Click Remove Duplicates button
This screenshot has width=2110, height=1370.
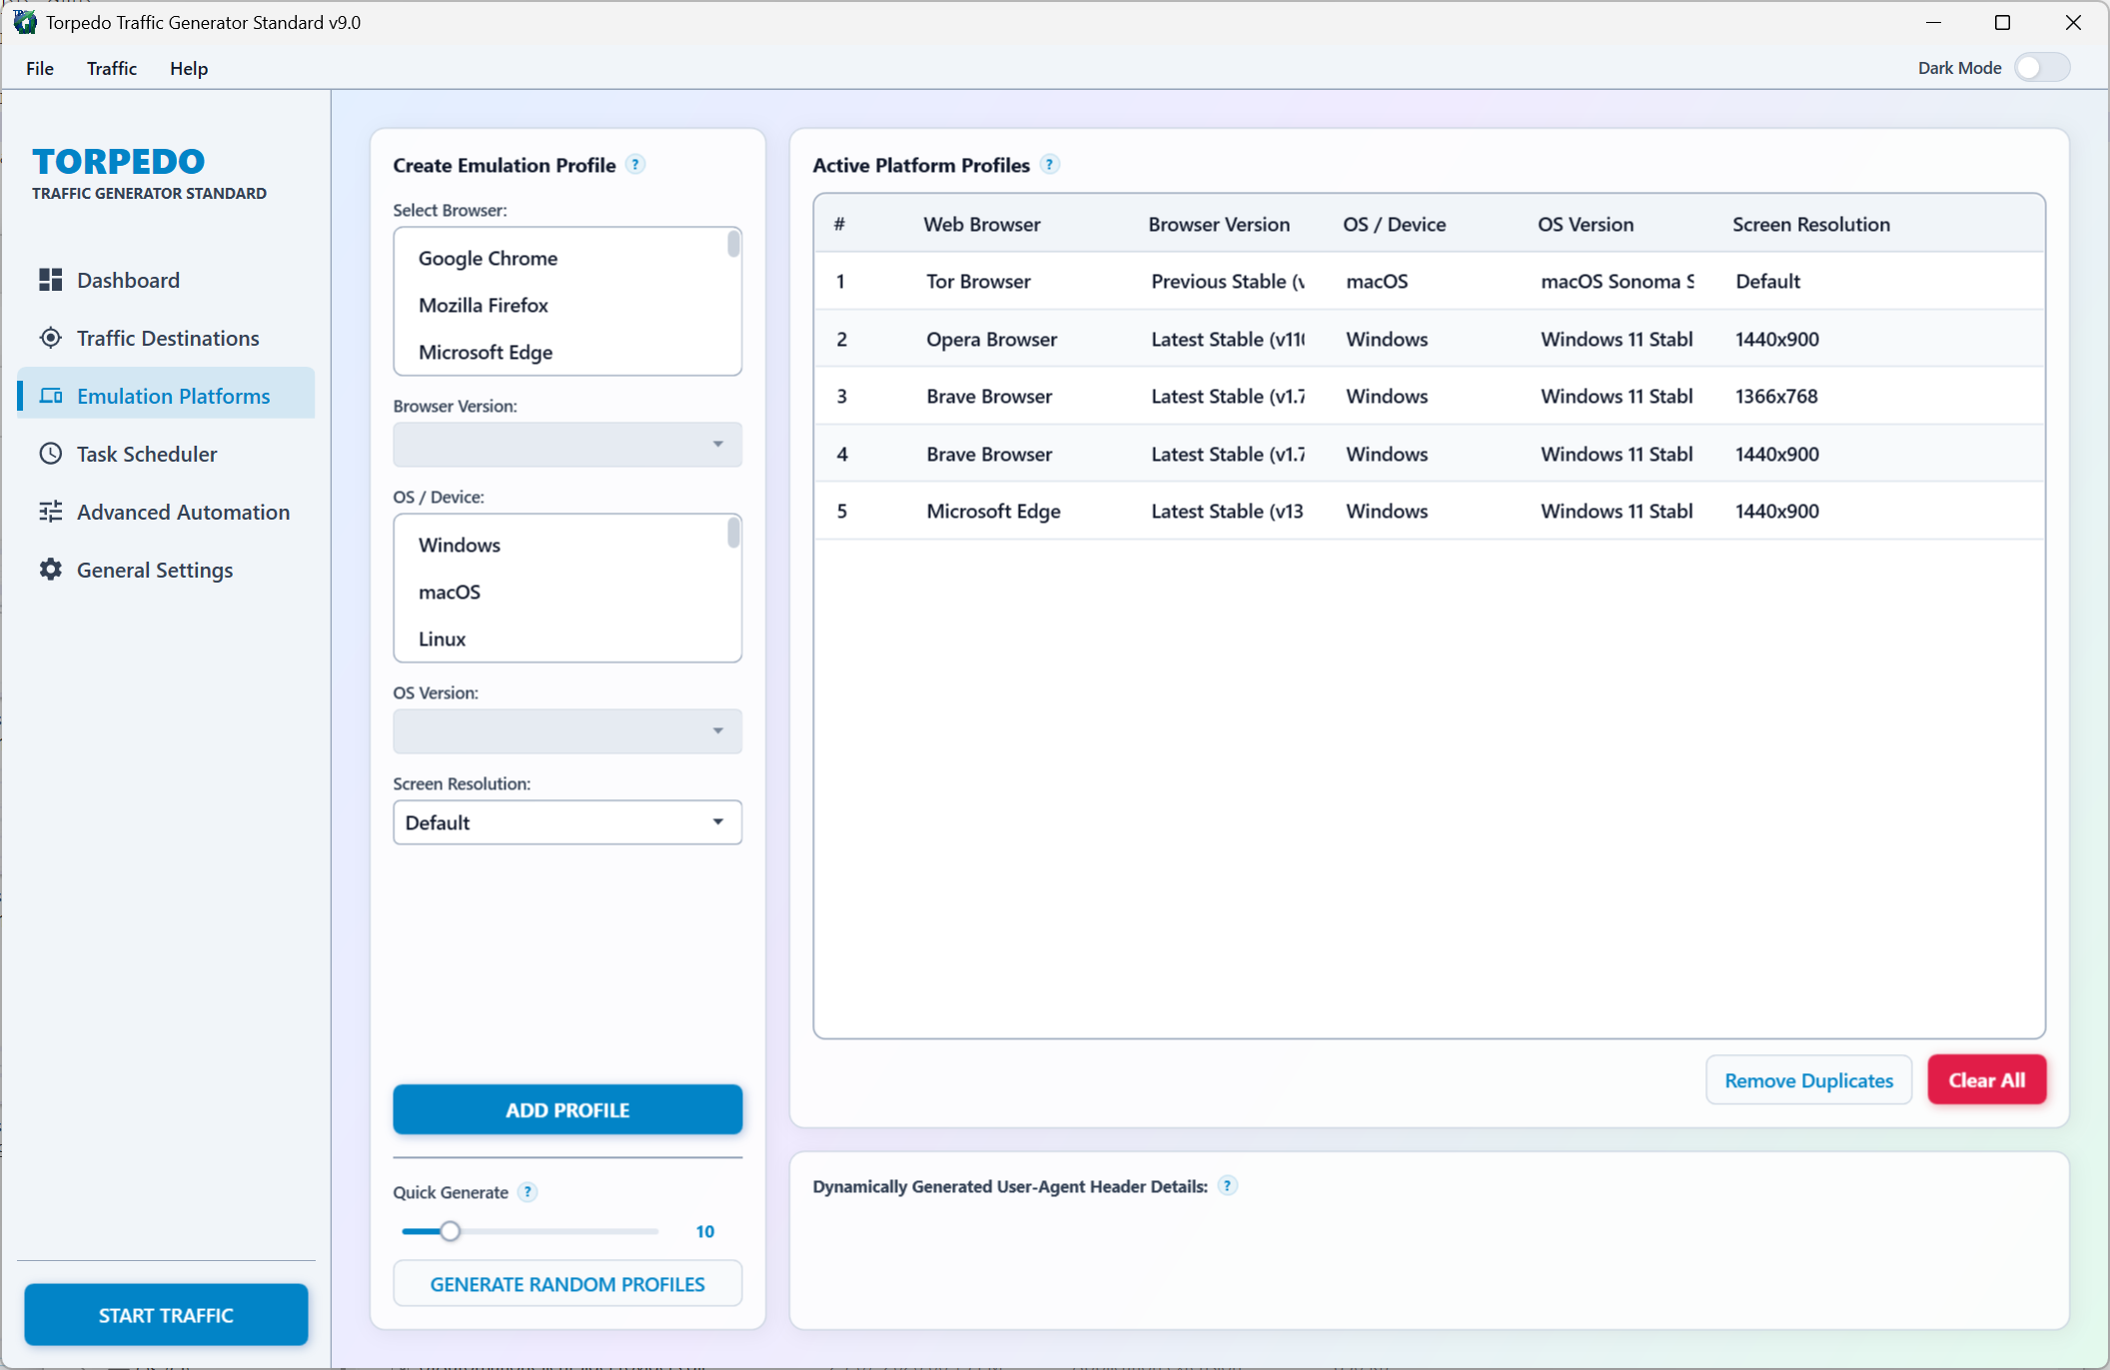tap(1808, 1080)
